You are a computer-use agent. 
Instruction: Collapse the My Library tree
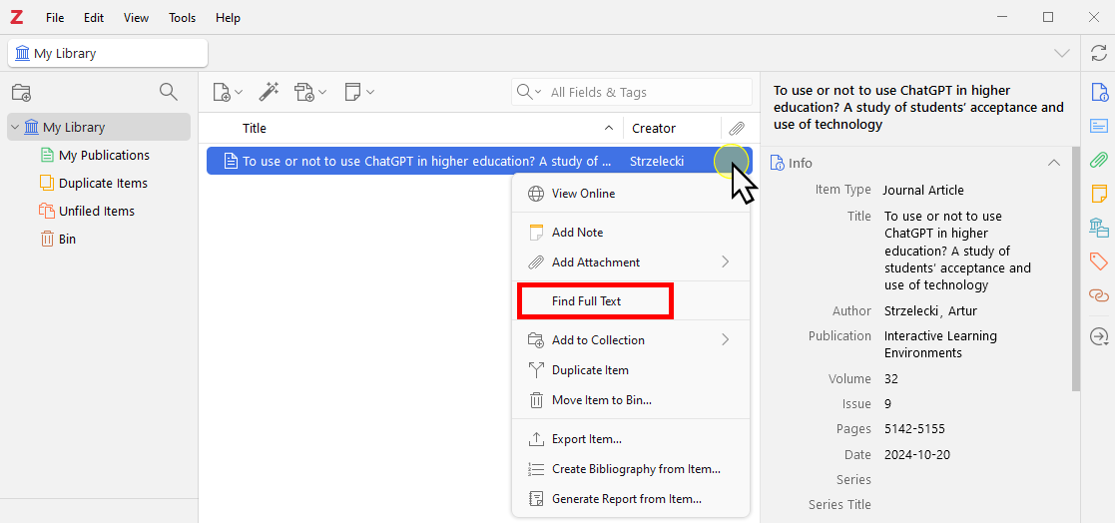click(x=15, y=127)
